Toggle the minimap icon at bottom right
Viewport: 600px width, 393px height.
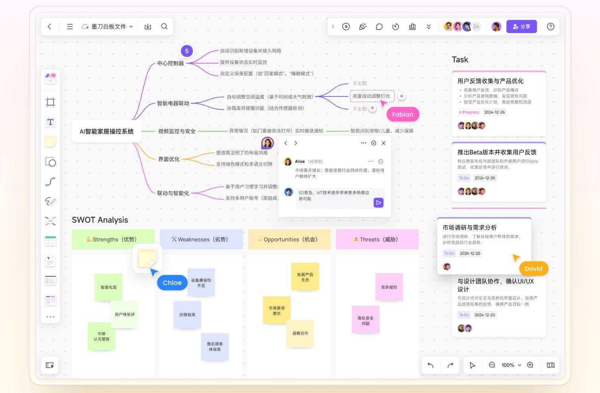[x=550, y=365]
